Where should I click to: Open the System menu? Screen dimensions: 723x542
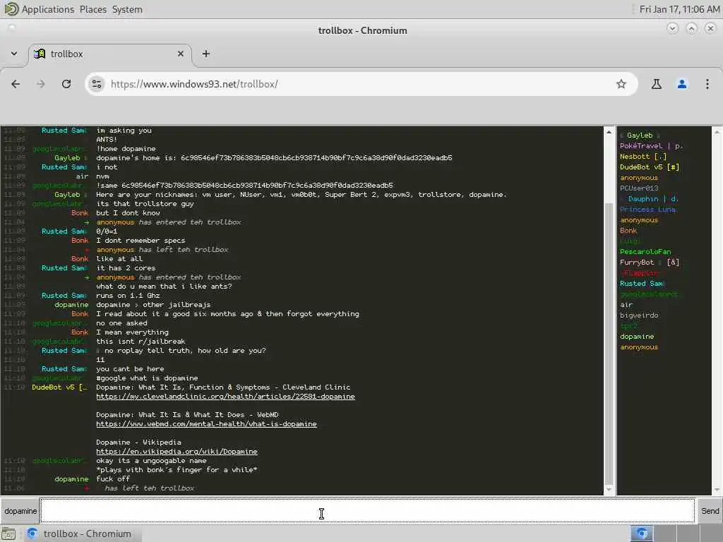[x=127, y=9]
